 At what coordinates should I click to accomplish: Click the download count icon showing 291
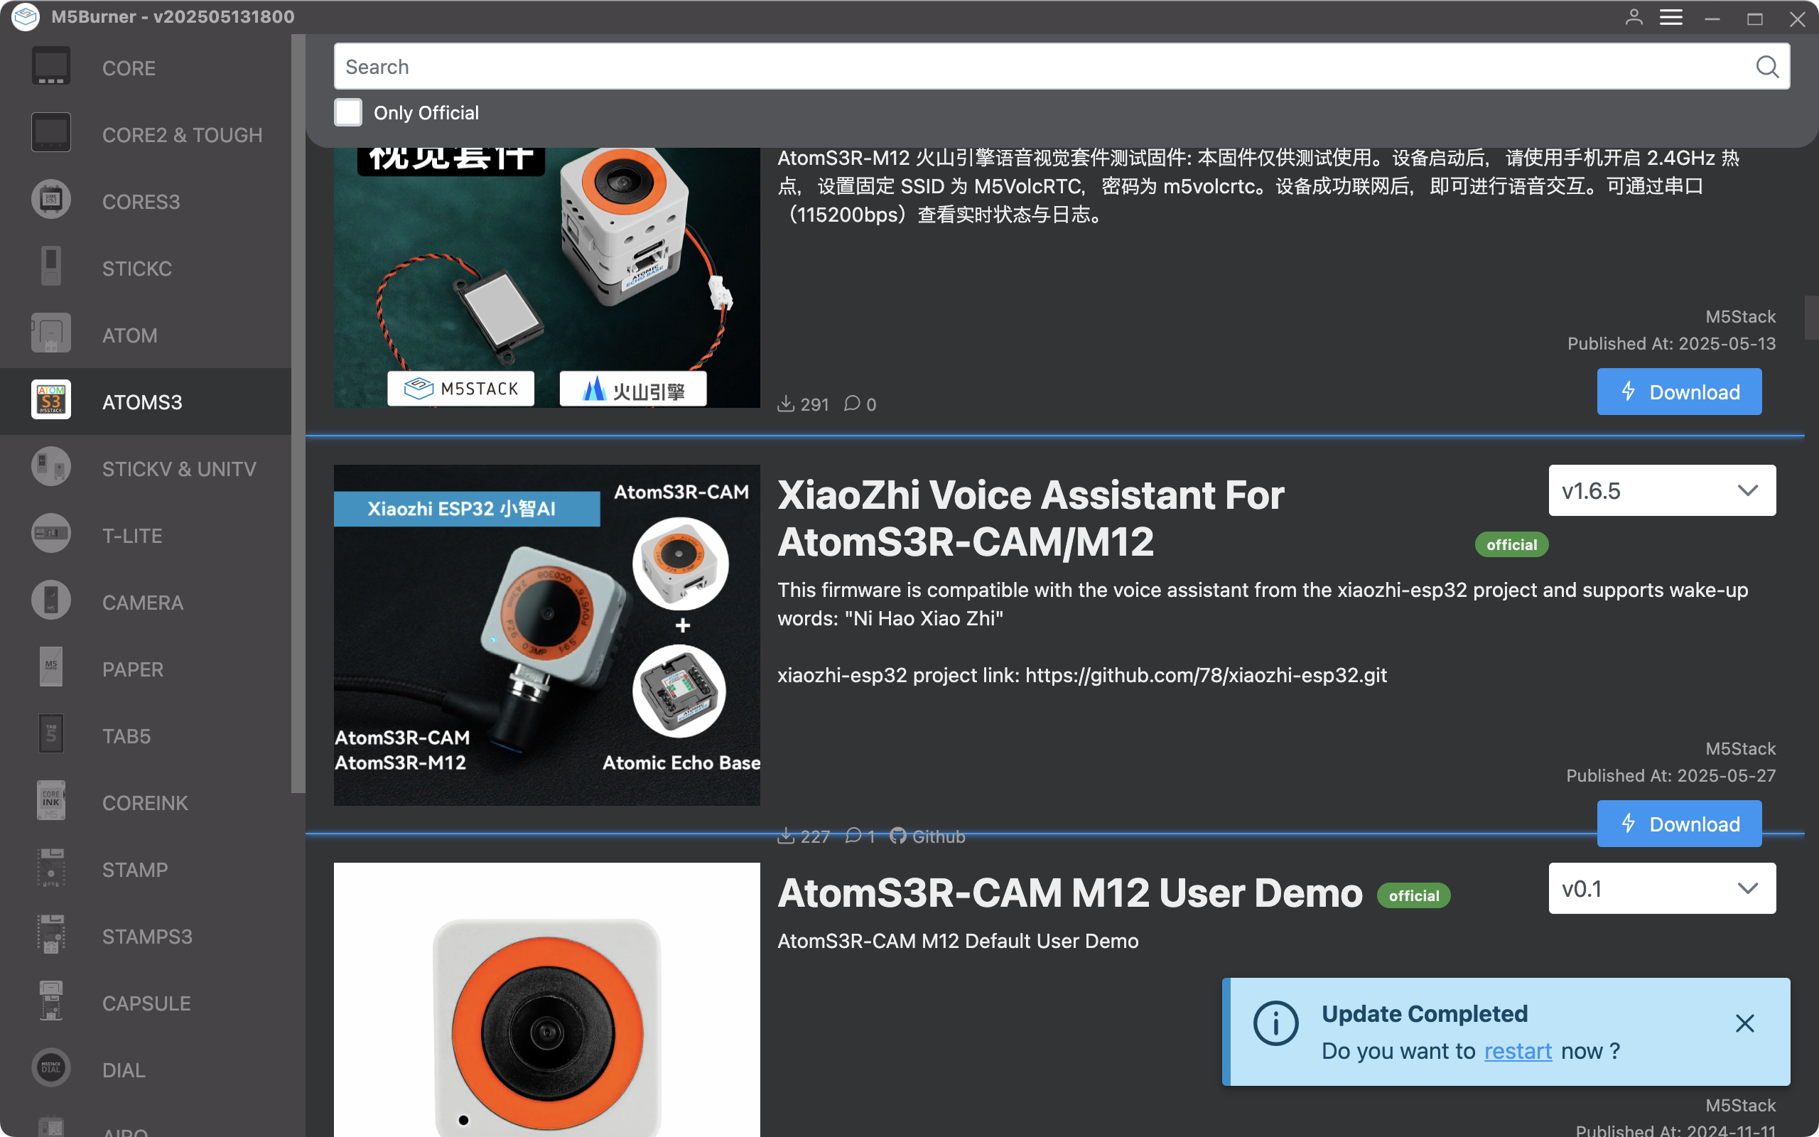pyautogui.click(x=785, y=404)
